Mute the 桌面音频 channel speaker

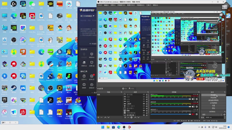193,107
